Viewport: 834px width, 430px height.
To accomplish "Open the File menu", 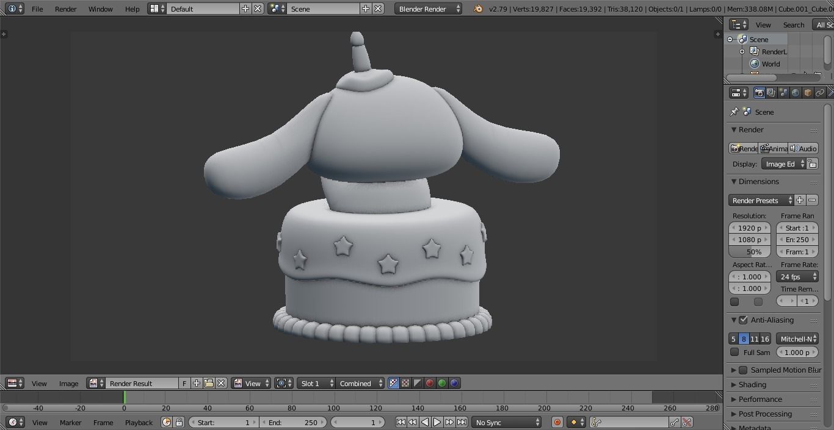I will point(37,9).
